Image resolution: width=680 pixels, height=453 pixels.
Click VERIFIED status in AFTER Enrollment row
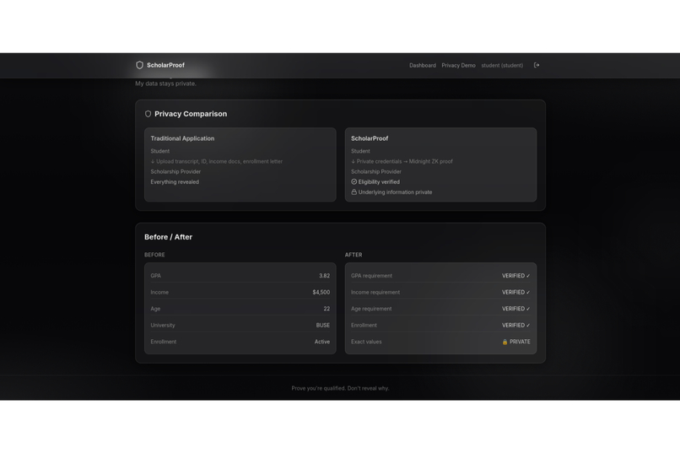tap(516, 325)
